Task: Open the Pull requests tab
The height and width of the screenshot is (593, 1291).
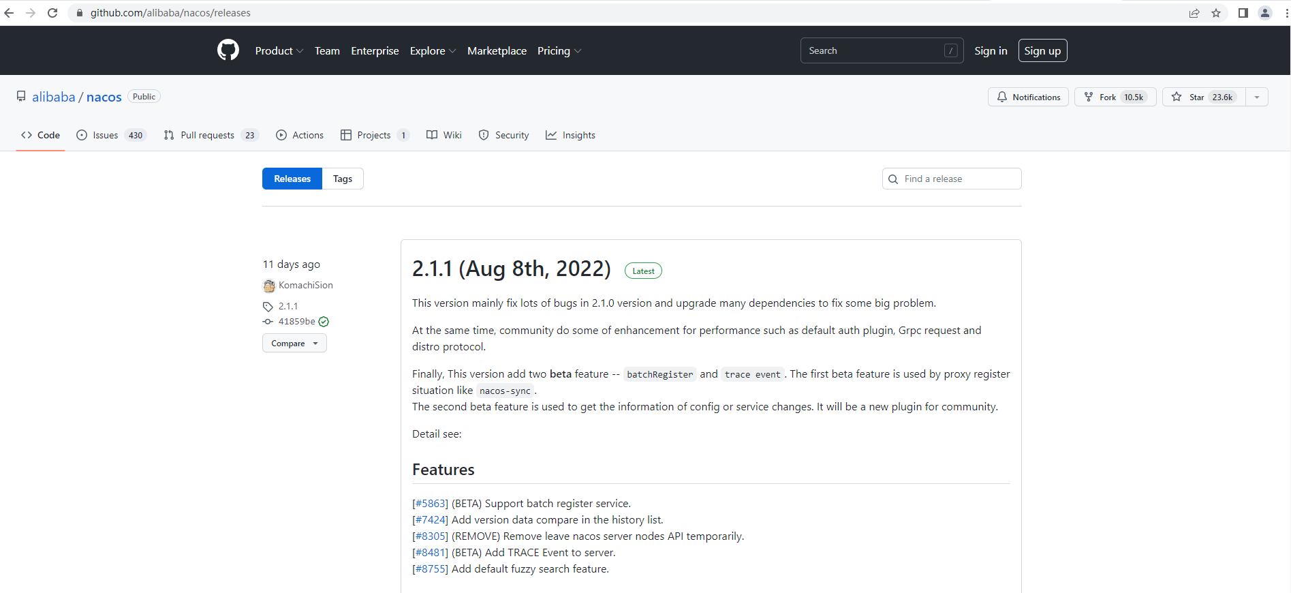Action: (x=211, y=135)
